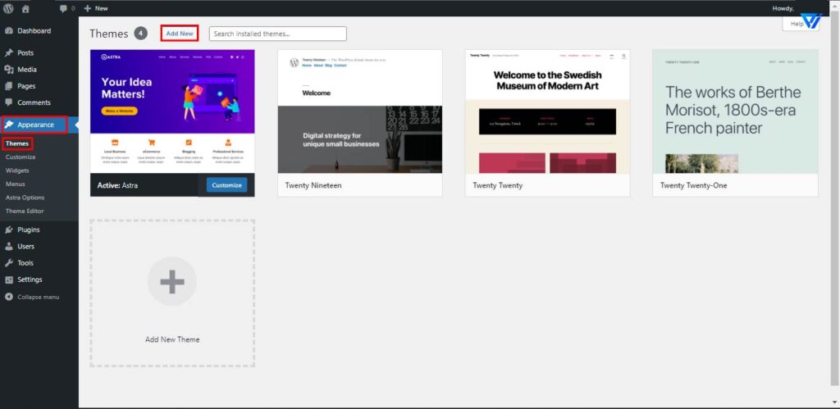
Task: Click the Media icon in sidebar
Action: (x=8, y=70)
